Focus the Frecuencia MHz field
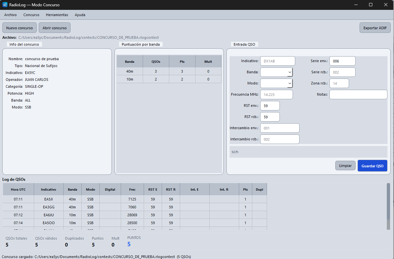The width and height of the screenshot is (394, 259). (276, 94)
